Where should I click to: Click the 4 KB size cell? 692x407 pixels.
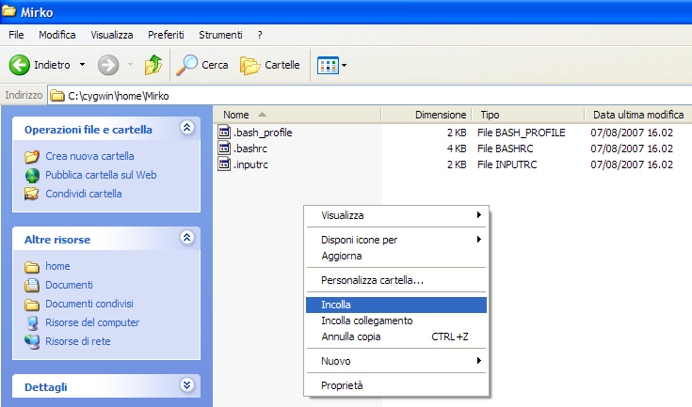pyautogui.click(x=457, y=149)
